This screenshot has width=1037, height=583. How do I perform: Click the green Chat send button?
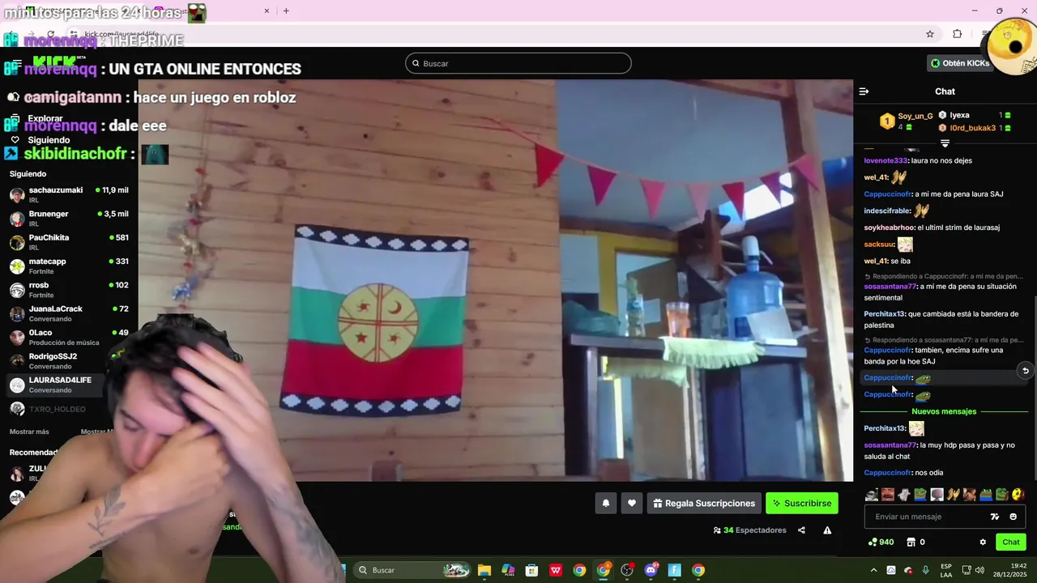[1011, 543]
